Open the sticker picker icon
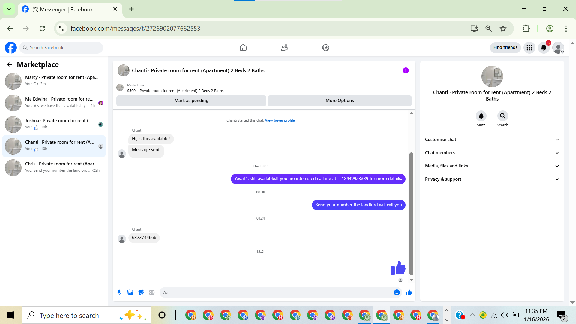Screen dimensions: 576x324 coord(141,292)
